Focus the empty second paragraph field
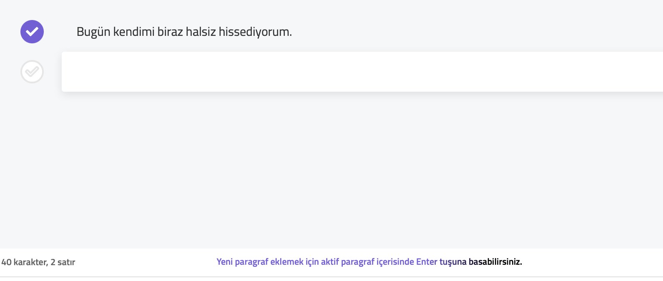The image size is (663, 281). [362, 72]
